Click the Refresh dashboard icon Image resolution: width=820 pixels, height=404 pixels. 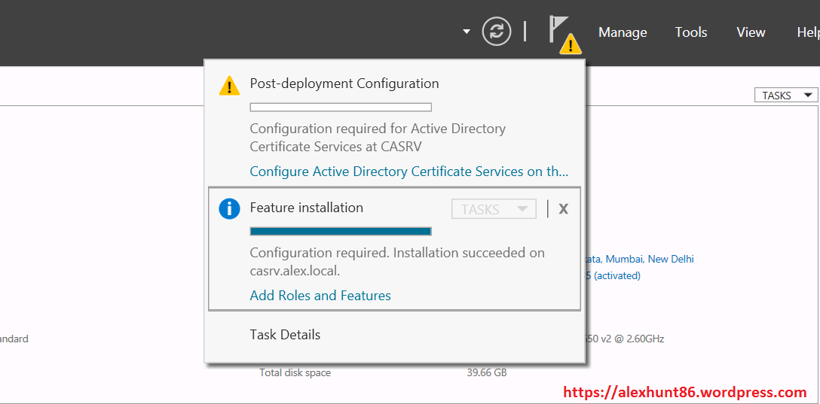[496, 32]
